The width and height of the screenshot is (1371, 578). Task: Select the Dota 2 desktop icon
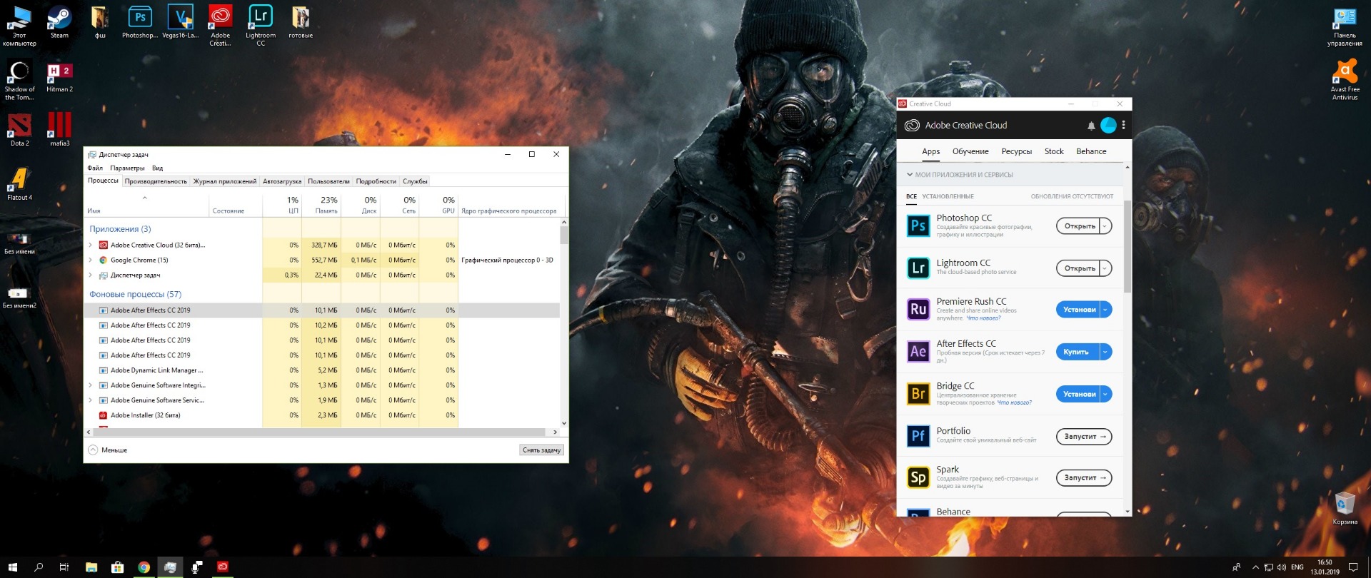tap(20, 131)
